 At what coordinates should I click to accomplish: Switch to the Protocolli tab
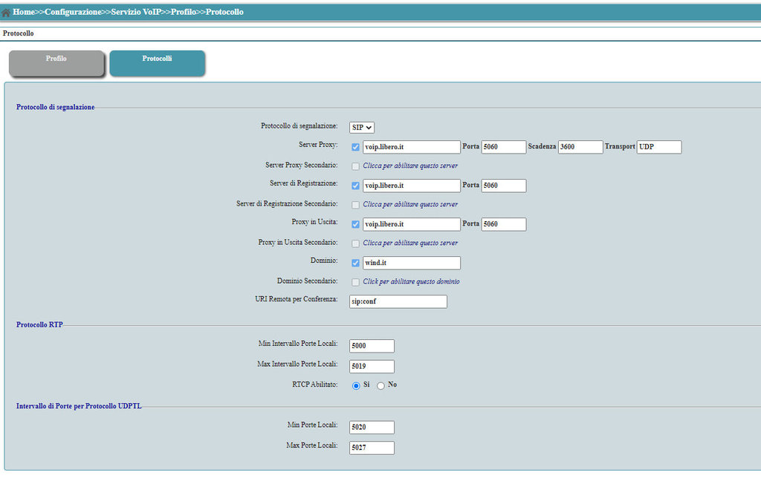coord(157,63)
